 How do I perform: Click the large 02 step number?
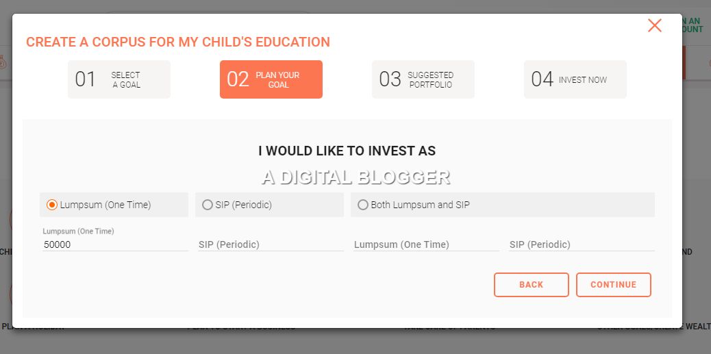238,79
